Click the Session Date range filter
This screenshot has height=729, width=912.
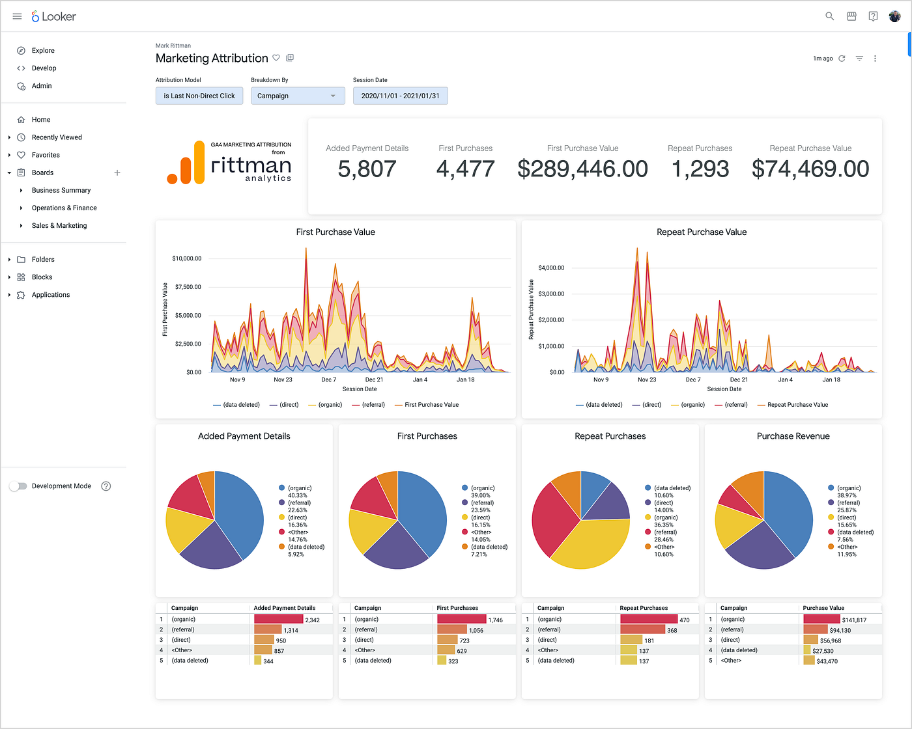400,96
